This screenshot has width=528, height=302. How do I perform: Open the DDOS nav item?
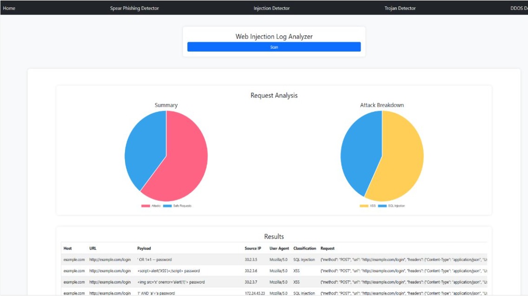(x=519, y=8)
